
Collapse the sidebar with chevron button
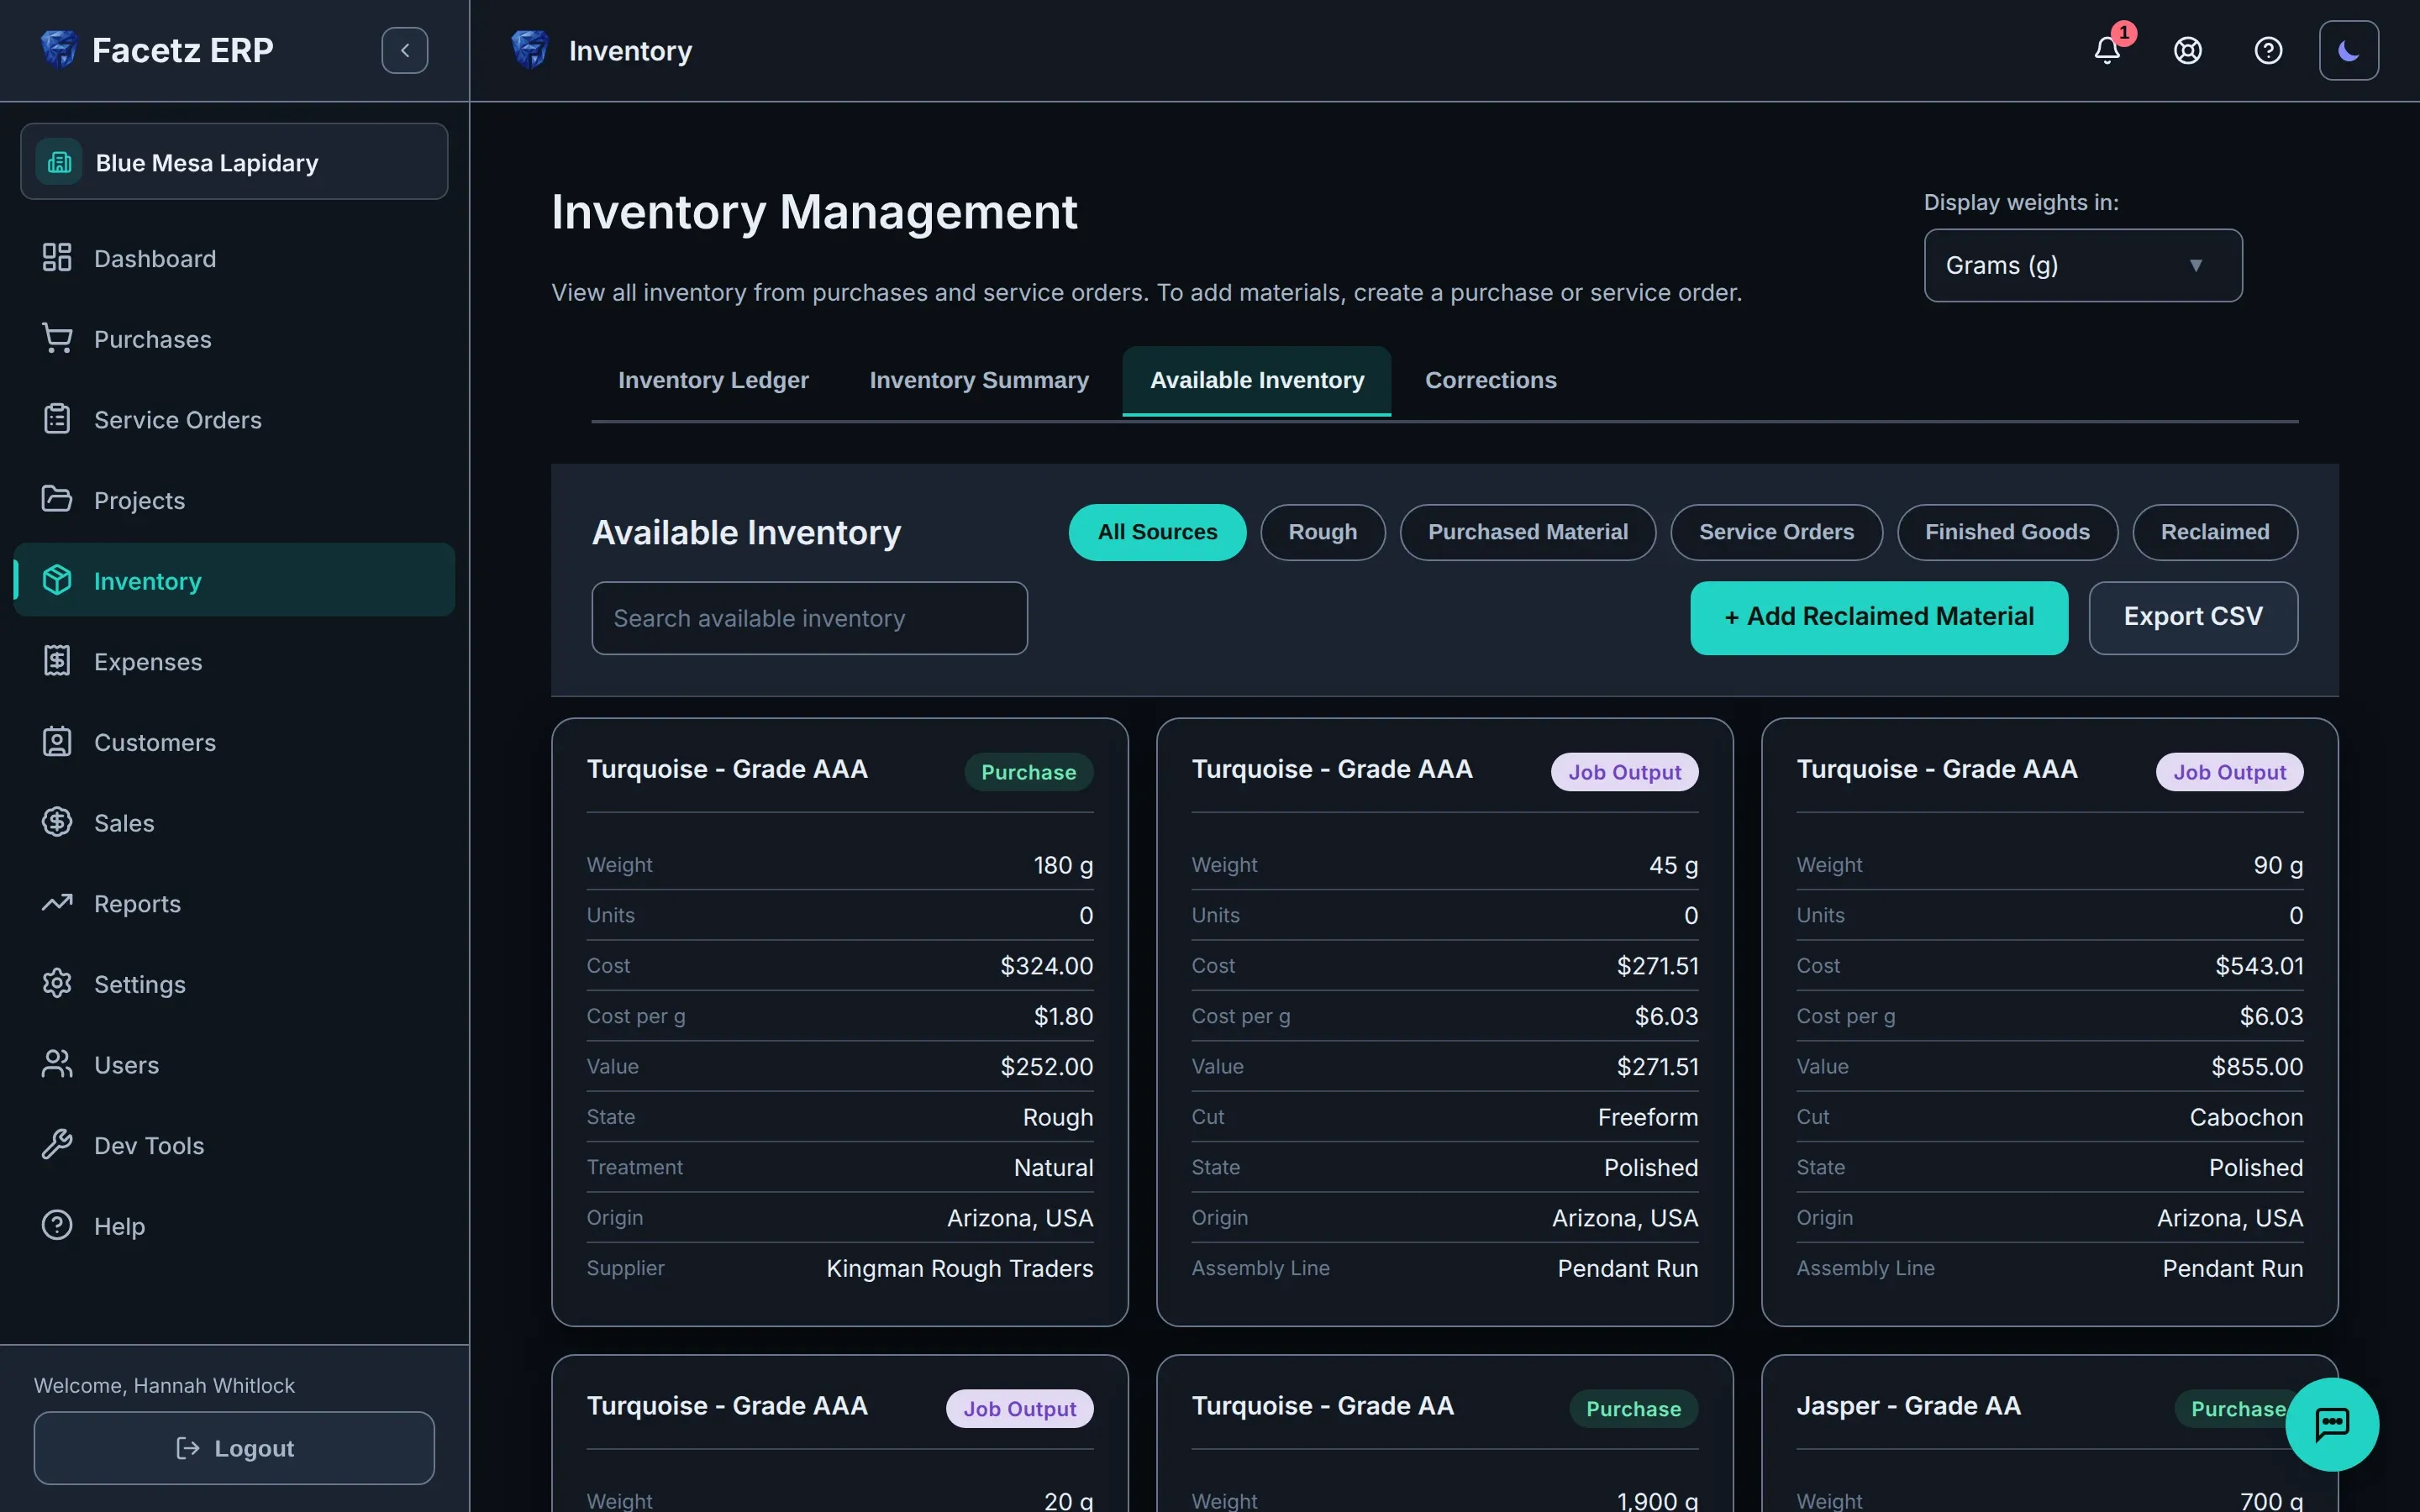click(x=405, y=50)
